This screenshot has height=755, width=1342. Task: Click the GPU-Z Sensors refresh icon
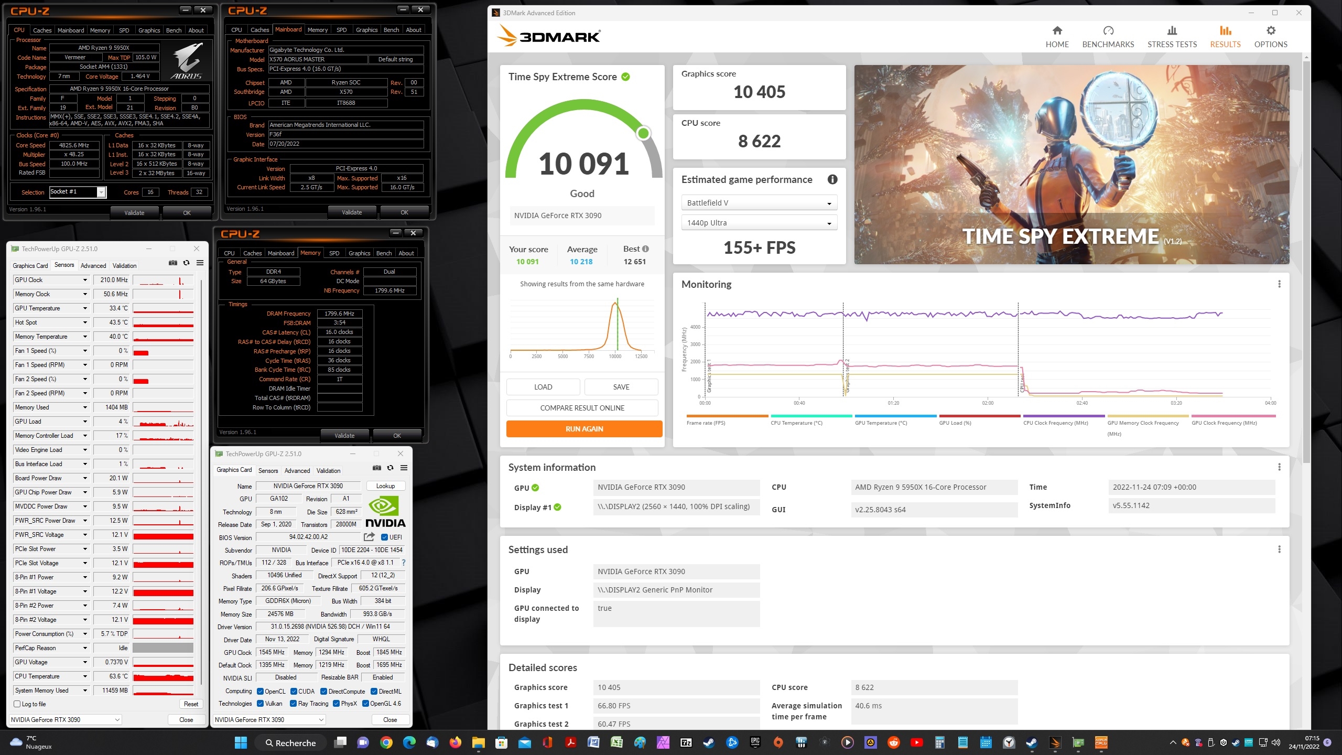coord(186,263)
